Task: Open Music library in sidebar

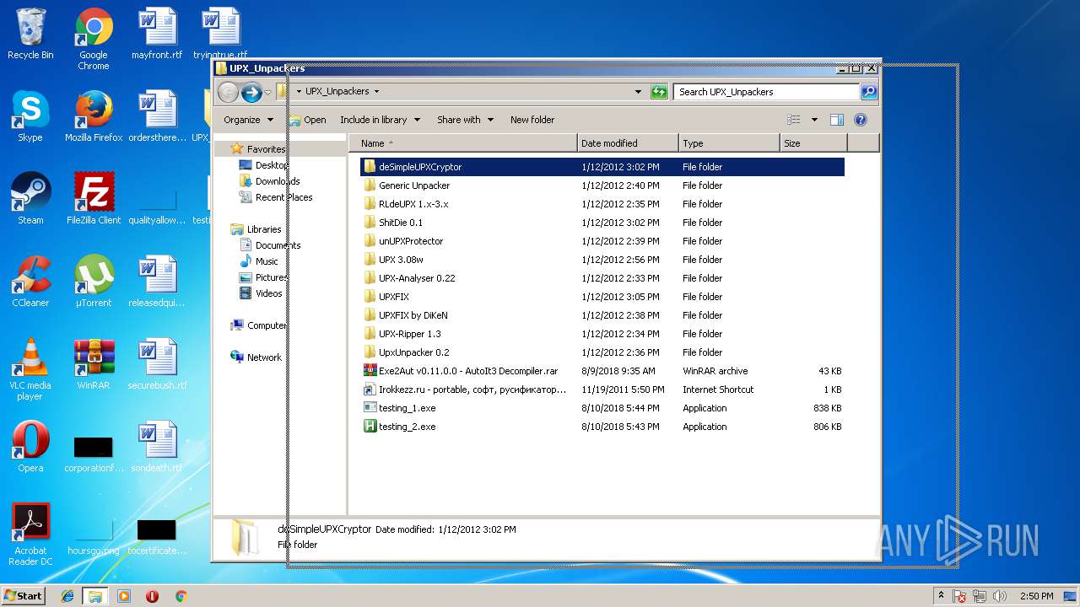Action: (x=267, y=261)
